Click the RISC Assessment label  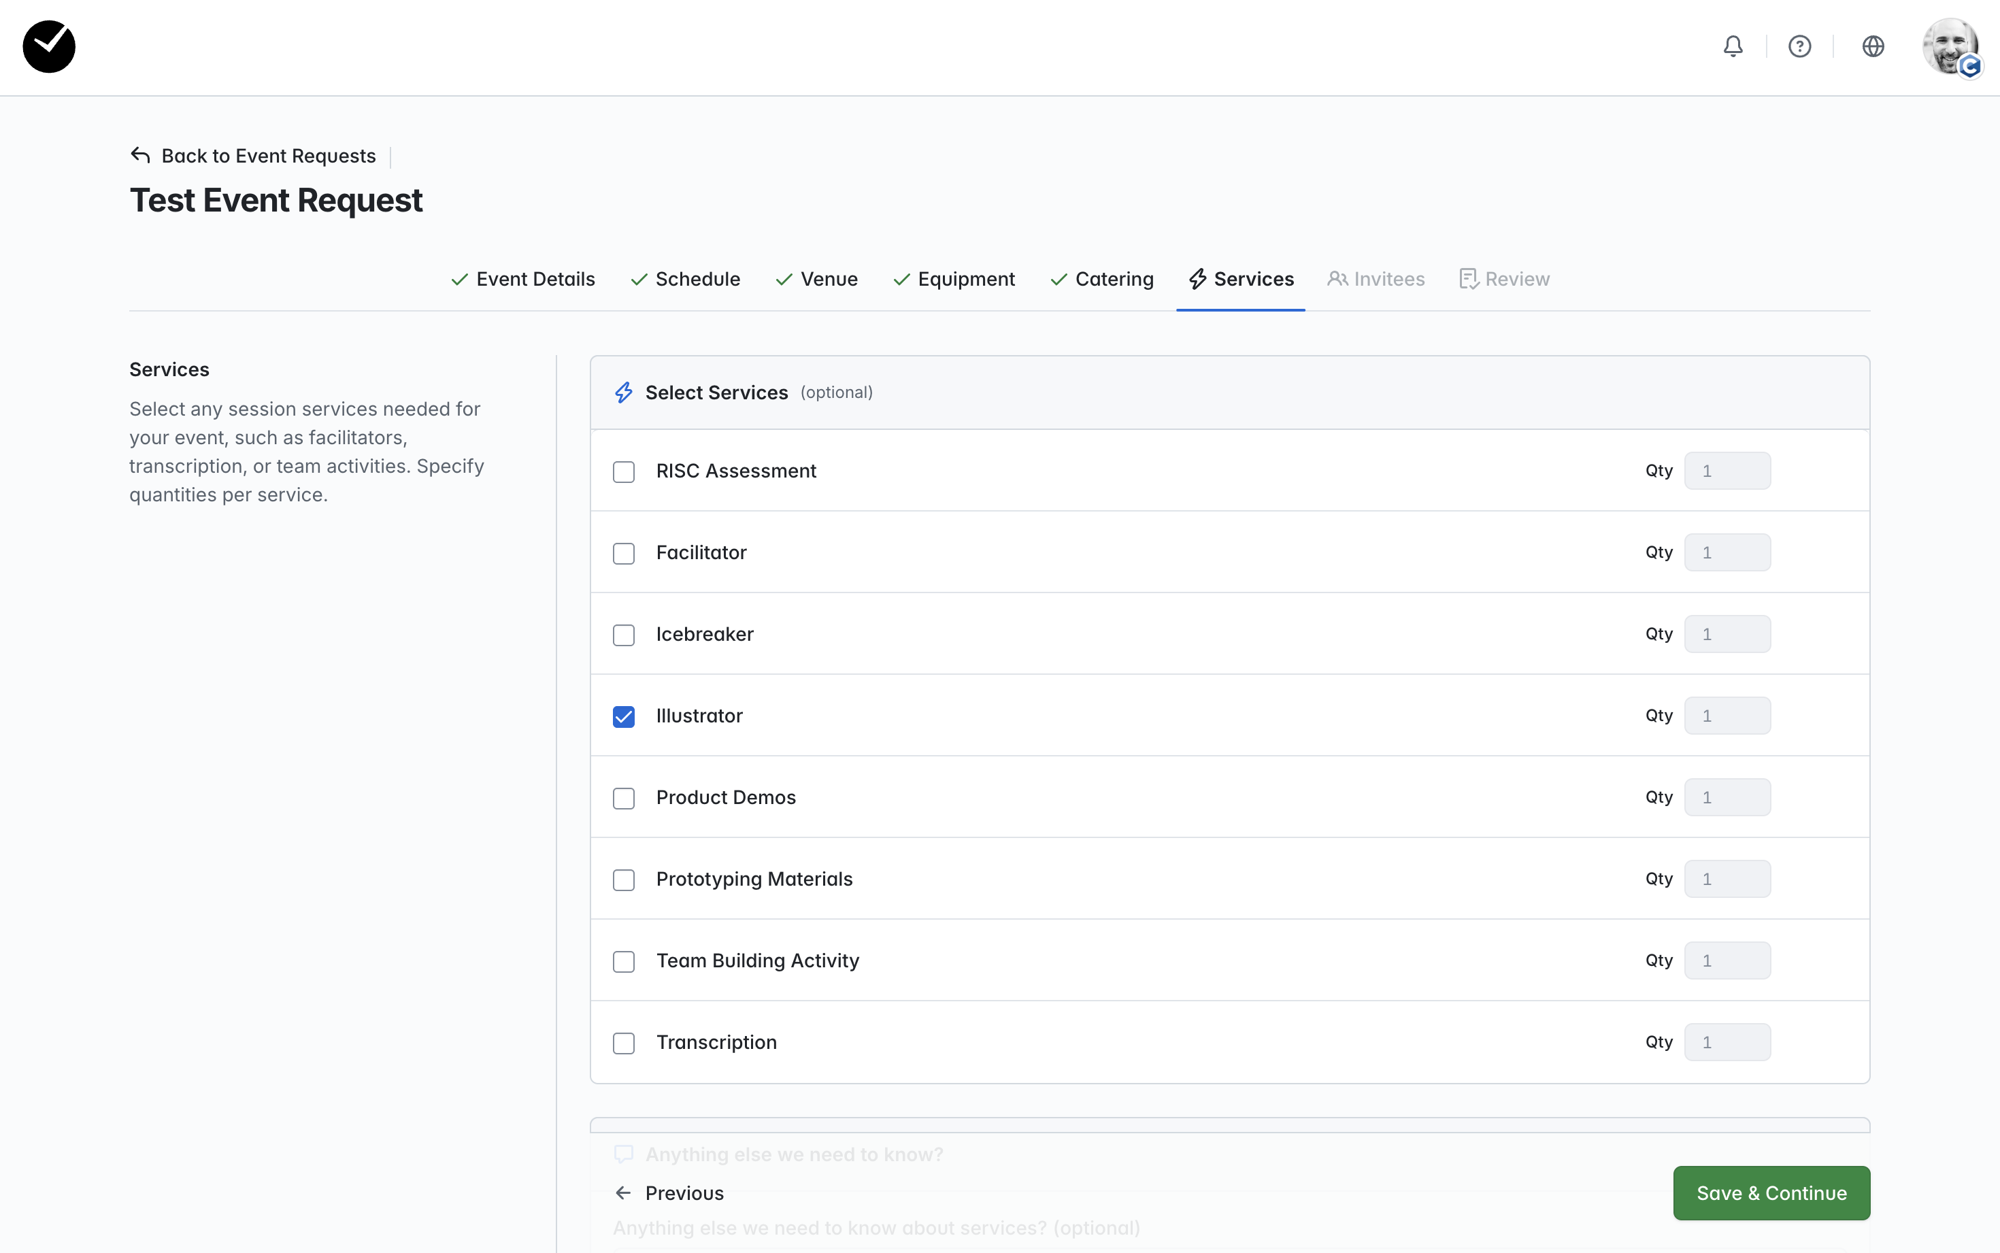pos(737,471)
